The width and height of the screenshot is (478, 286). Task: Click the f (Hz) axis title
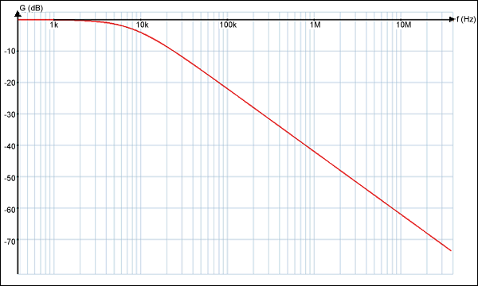pos(466,19)
